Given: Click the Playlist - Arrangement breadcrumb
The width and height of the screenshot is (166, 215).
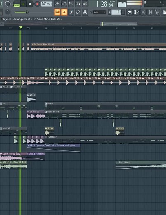Looking at the screenshot, I should (x=16, y=19).
